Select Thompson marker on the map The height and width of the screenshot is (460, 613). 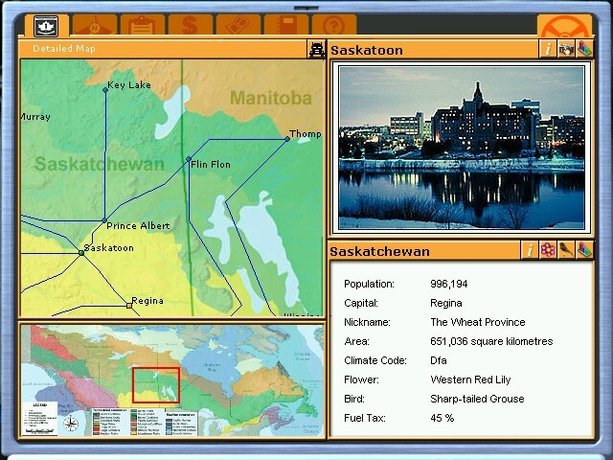pos(287,139)
